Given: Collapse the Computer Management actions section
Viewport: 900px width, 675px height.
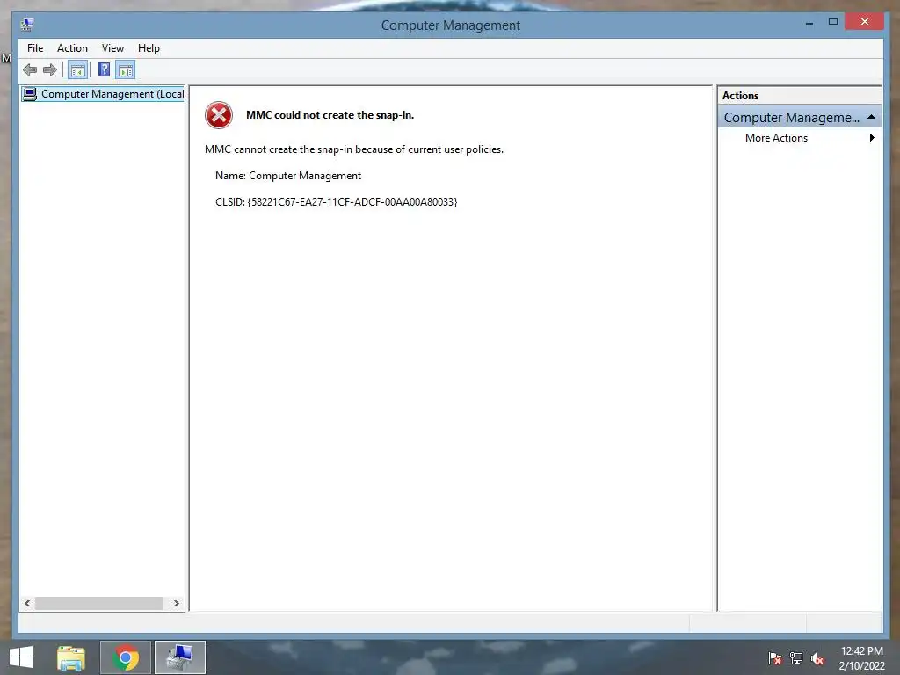Looking at the screenshot, I should (871, 117).
